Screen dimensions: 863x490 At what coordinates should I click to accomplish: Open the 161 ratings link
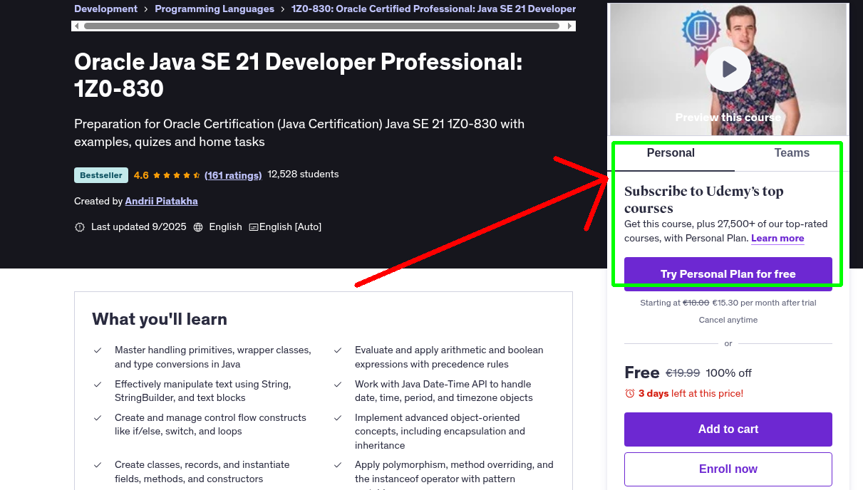[233, 175]
